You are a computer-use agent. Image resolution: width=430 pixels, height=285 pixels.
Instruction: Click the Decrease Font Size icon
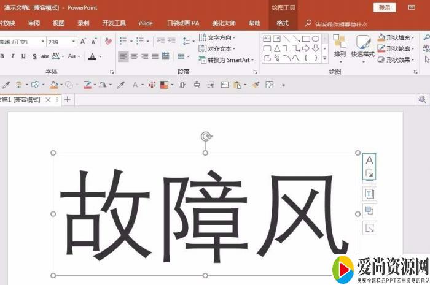[94, 42]
